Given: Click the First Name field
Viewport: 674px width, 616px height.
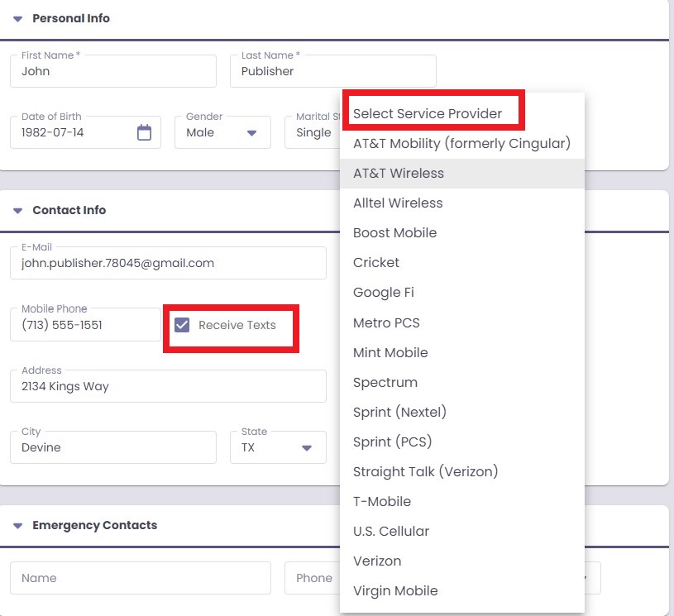Looking at the screenshot, I should 113,71.
